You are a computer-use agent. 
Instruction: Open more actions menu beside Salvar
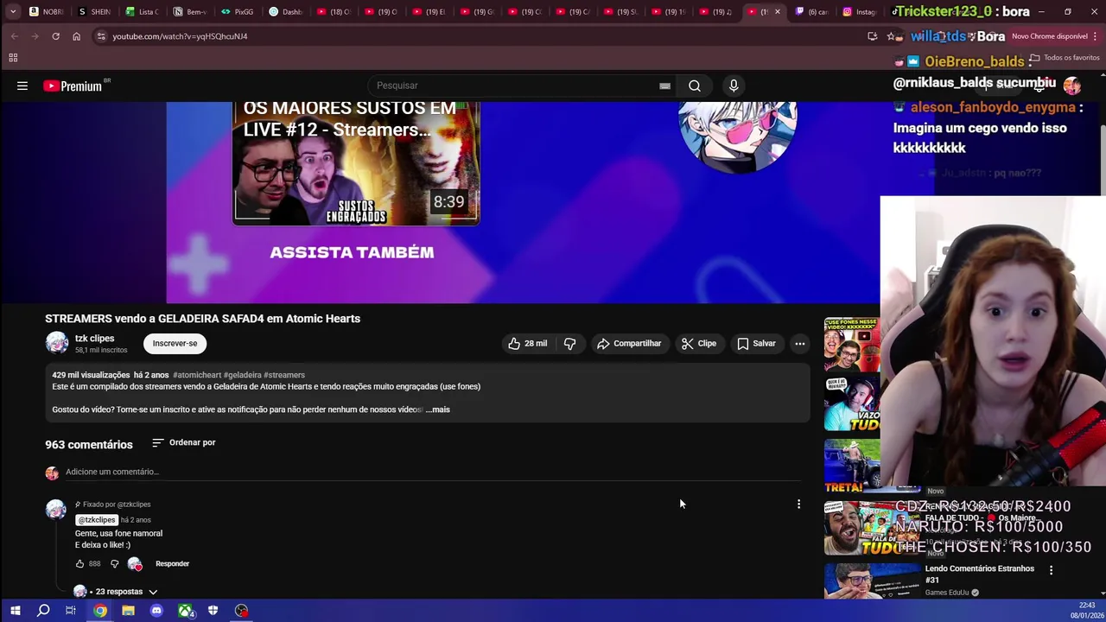800,344
